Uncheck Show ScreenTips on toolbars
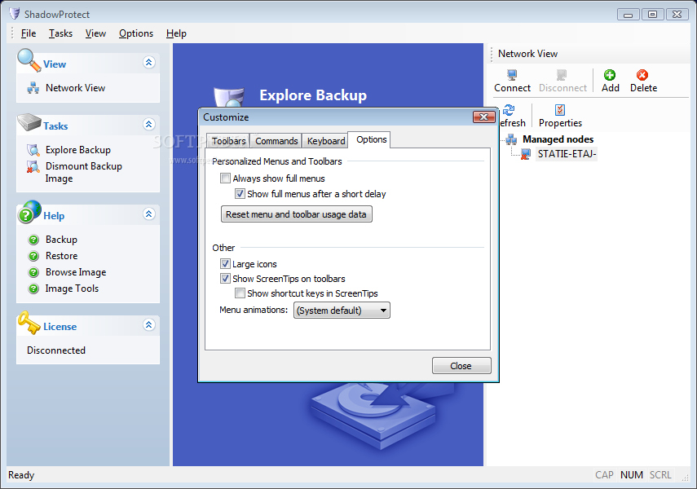 click(225, 279)
